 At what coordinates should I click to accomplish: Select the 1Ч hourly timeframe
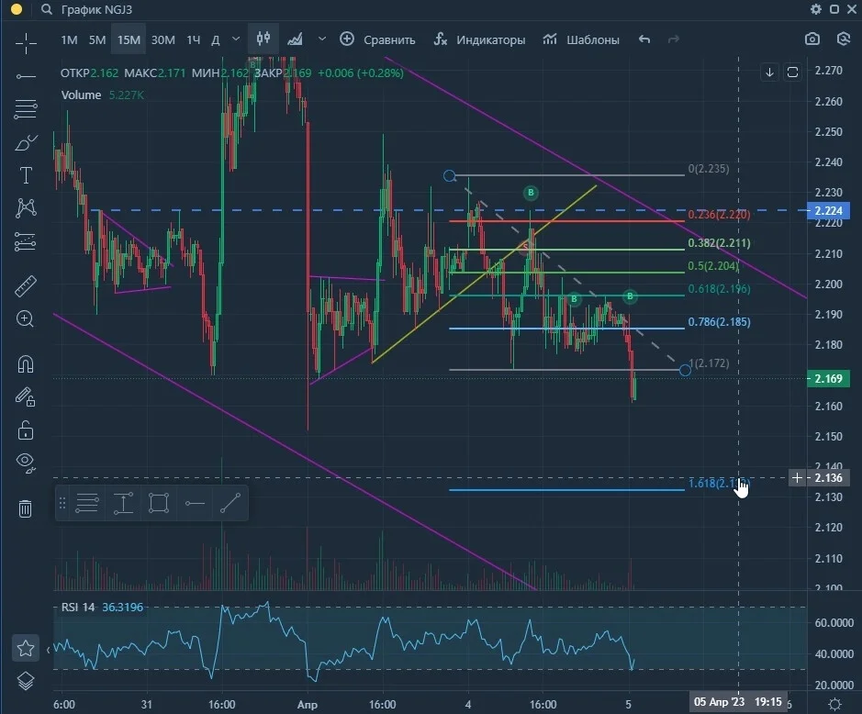point(194,39)
